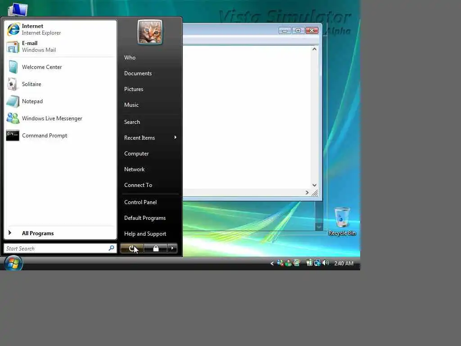
Task: Click the power plug tray icon
Action: 309,263
